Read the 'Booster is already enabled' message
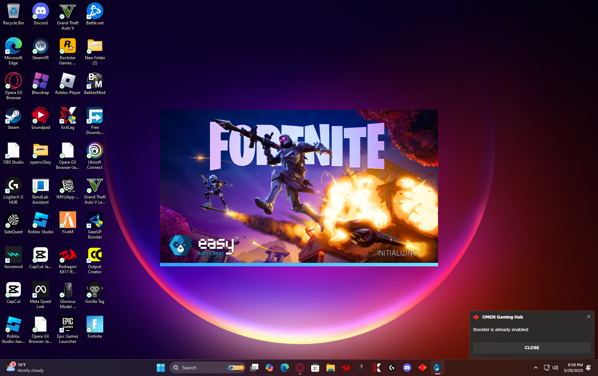 500,329
